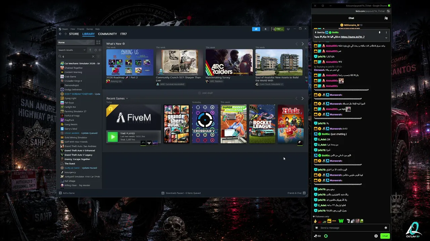Open Downloads Paused status

coord(181,193)
